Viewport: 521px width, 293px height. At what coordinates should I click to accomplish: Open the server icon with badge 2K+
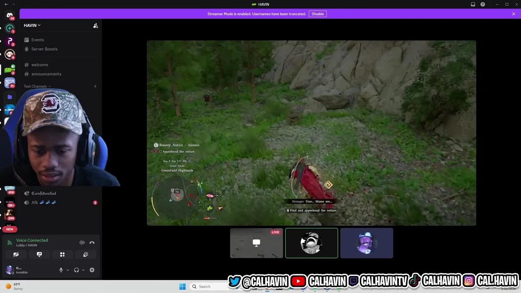coord(10,203)
